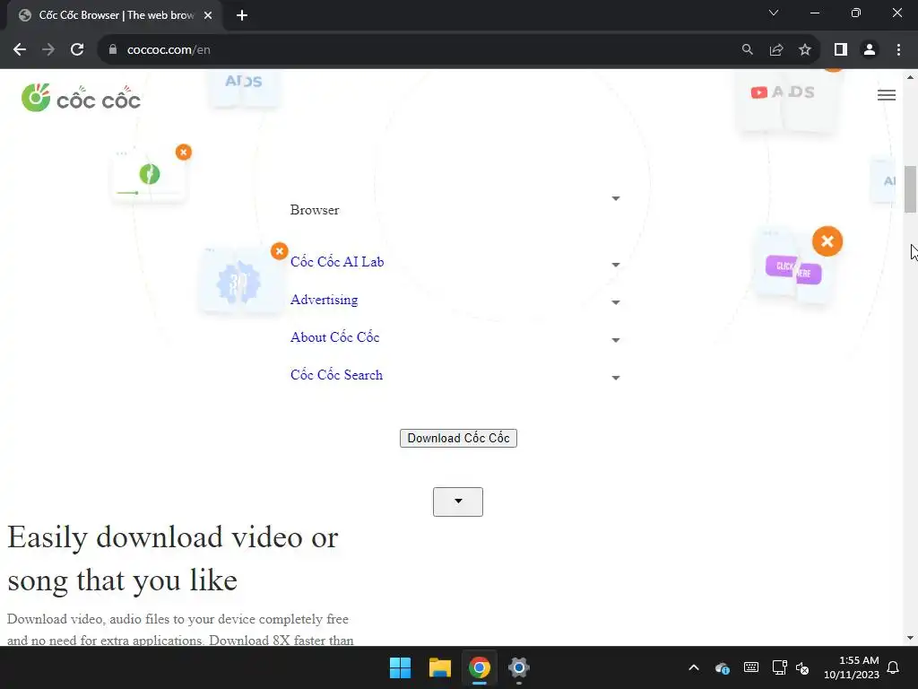
Task: Bookmark this tab with star icon
Action: (805, 50)
